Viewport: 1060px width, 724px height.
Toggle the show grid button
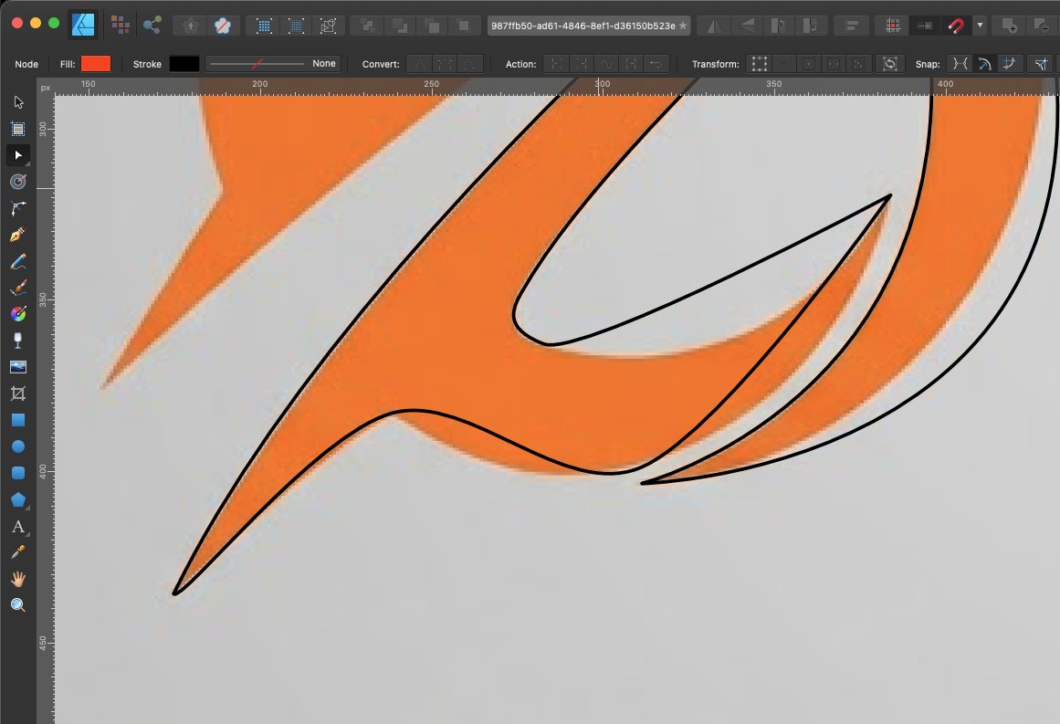(265, 26)
